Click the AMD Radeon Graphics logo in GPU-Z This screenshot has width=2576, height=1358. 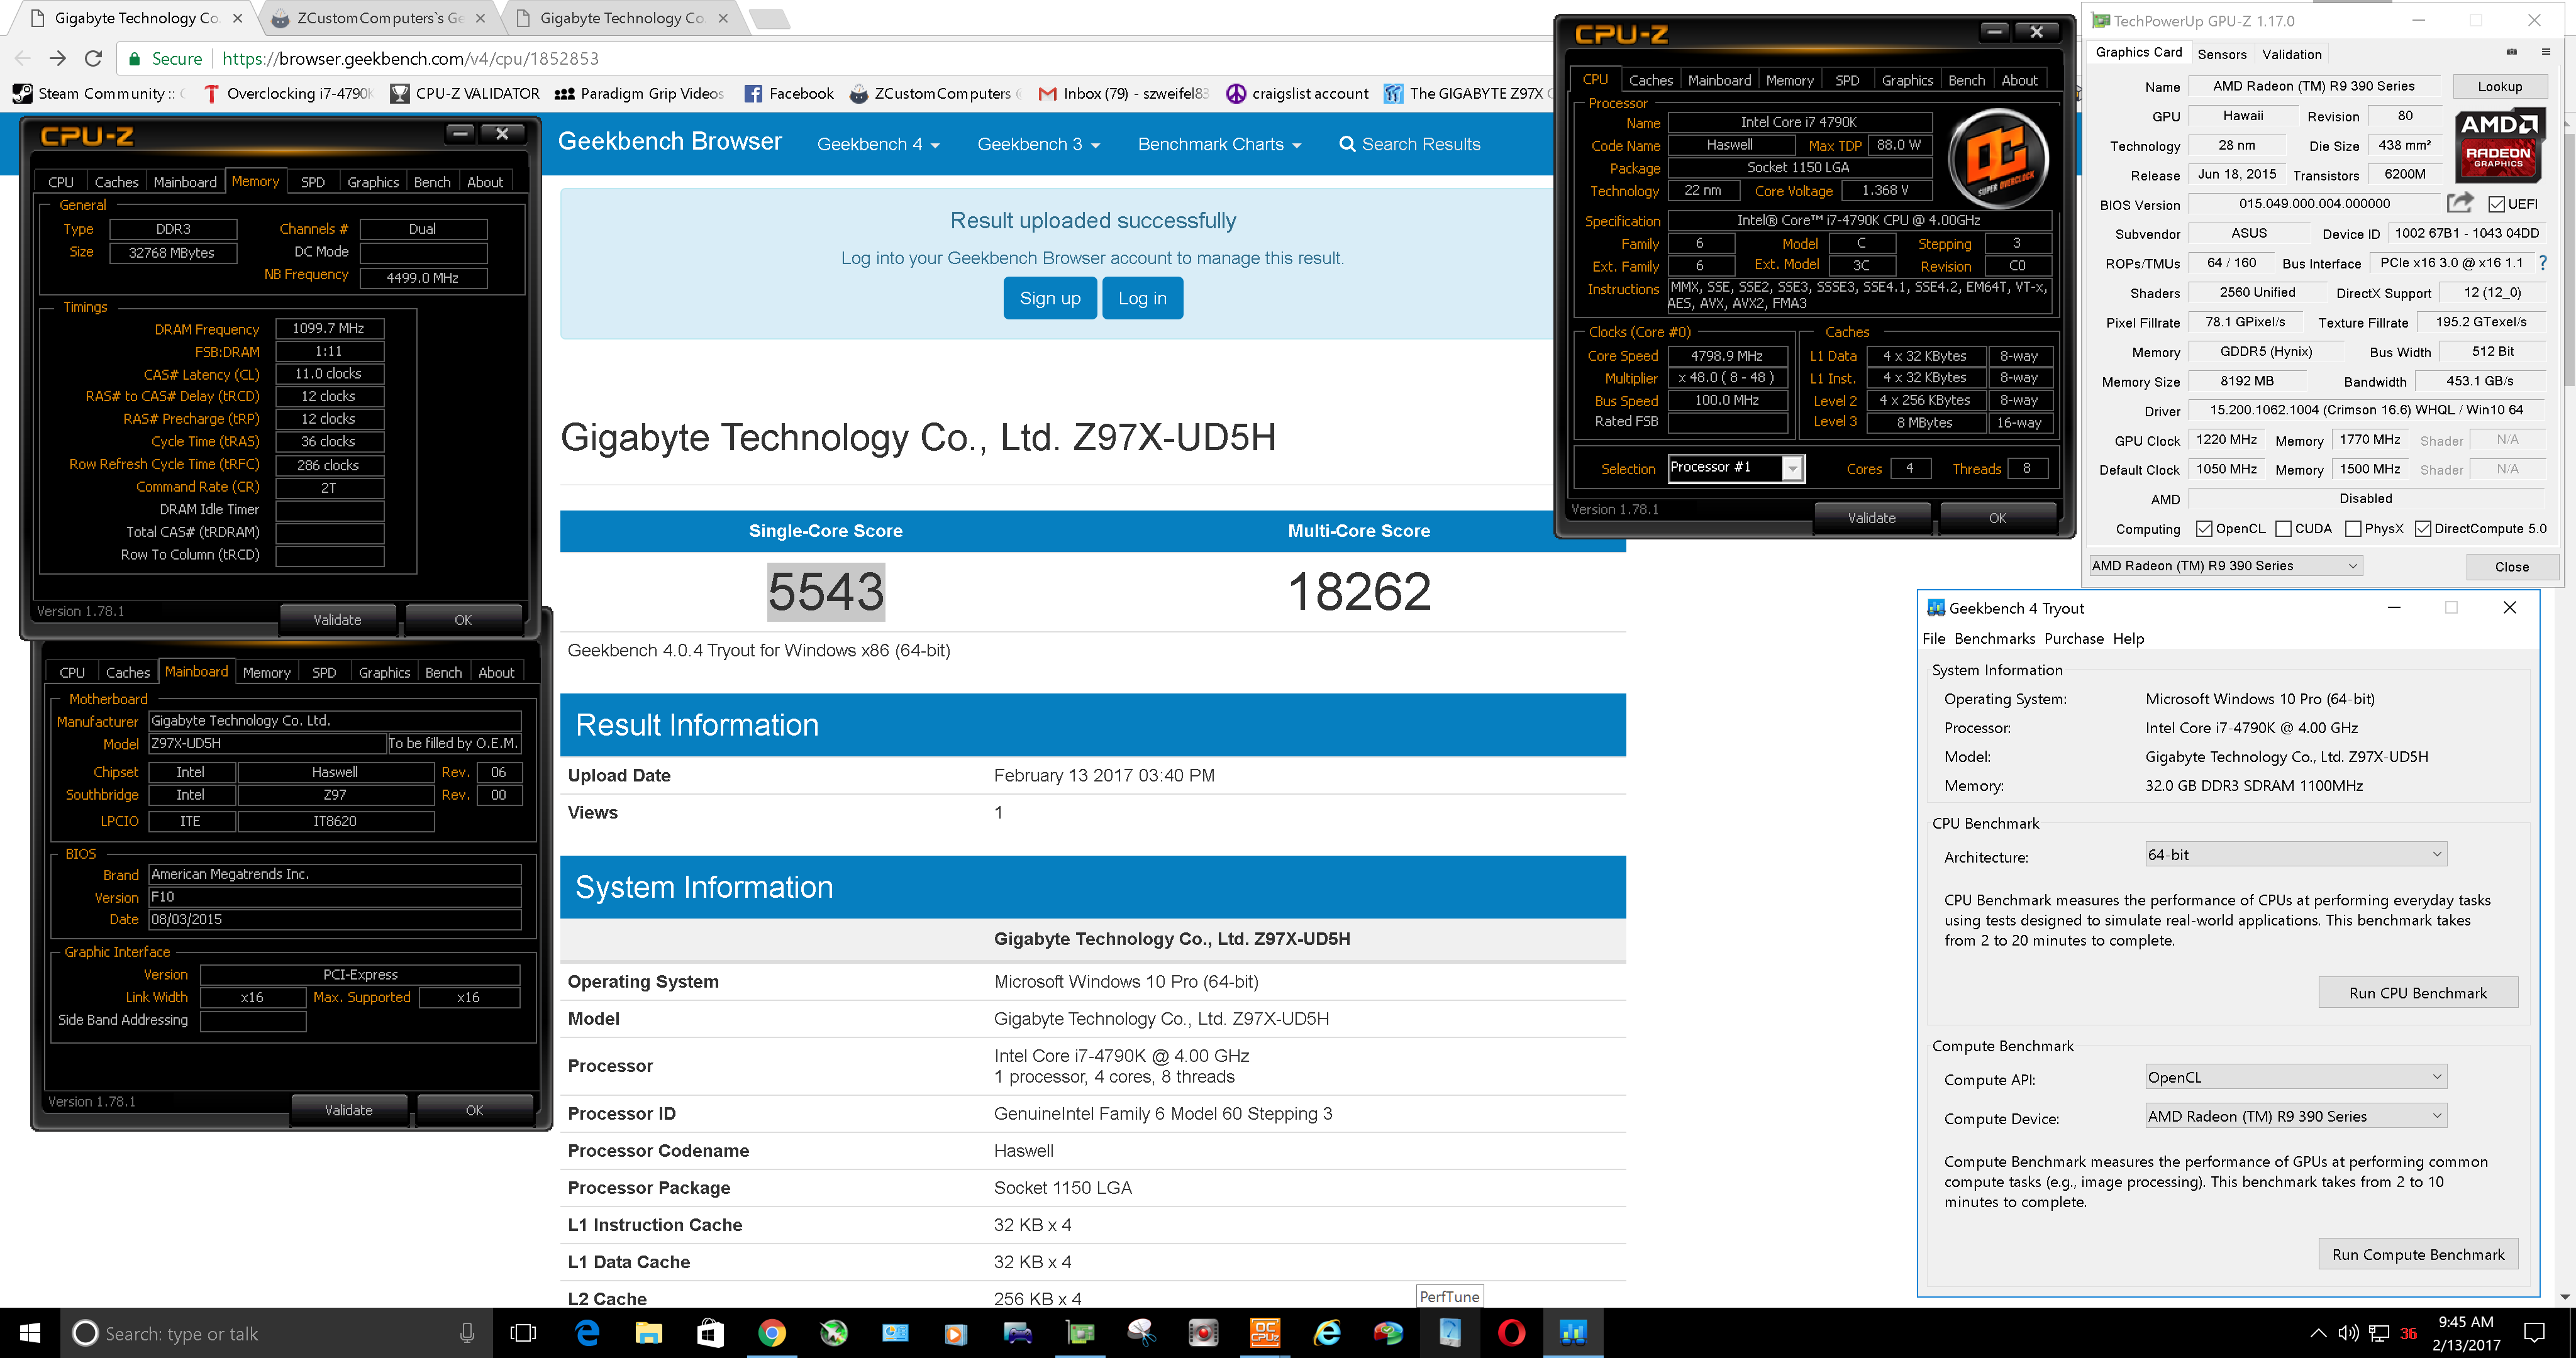click(2500, 146)
